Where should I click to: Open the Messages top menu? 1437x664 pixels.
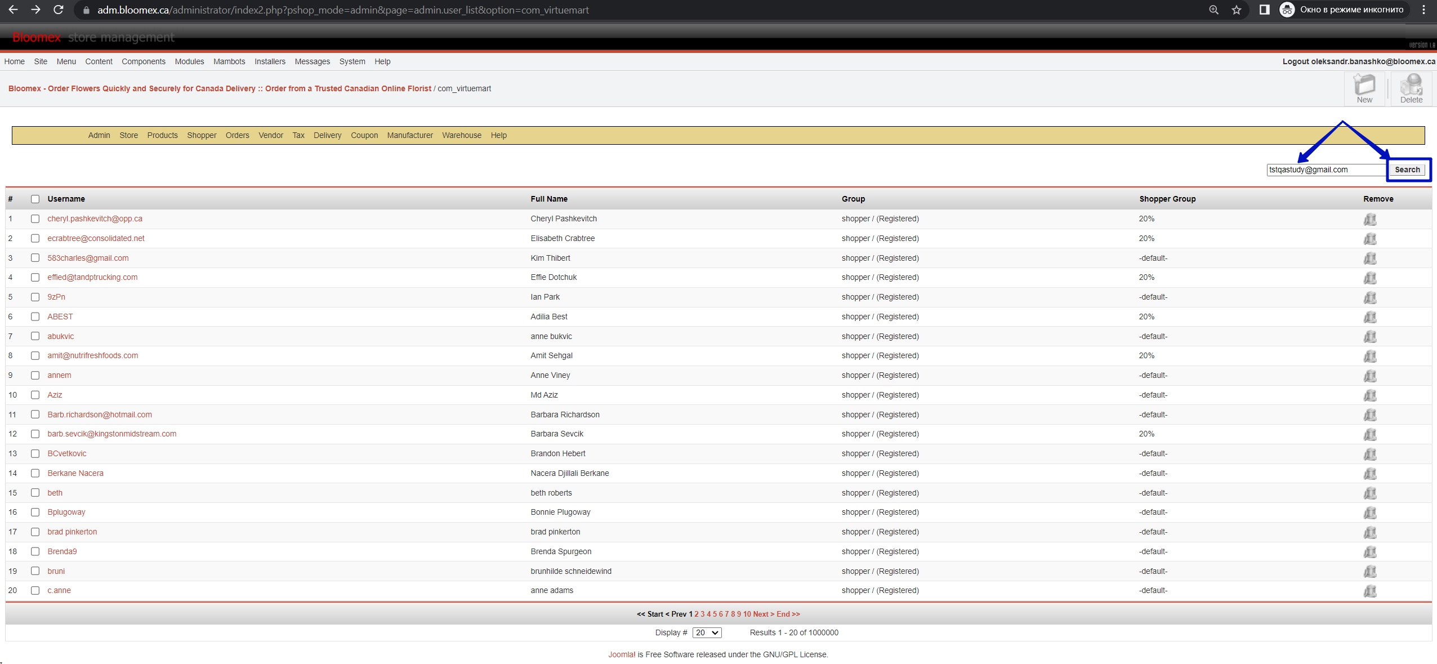coord(312,61)
